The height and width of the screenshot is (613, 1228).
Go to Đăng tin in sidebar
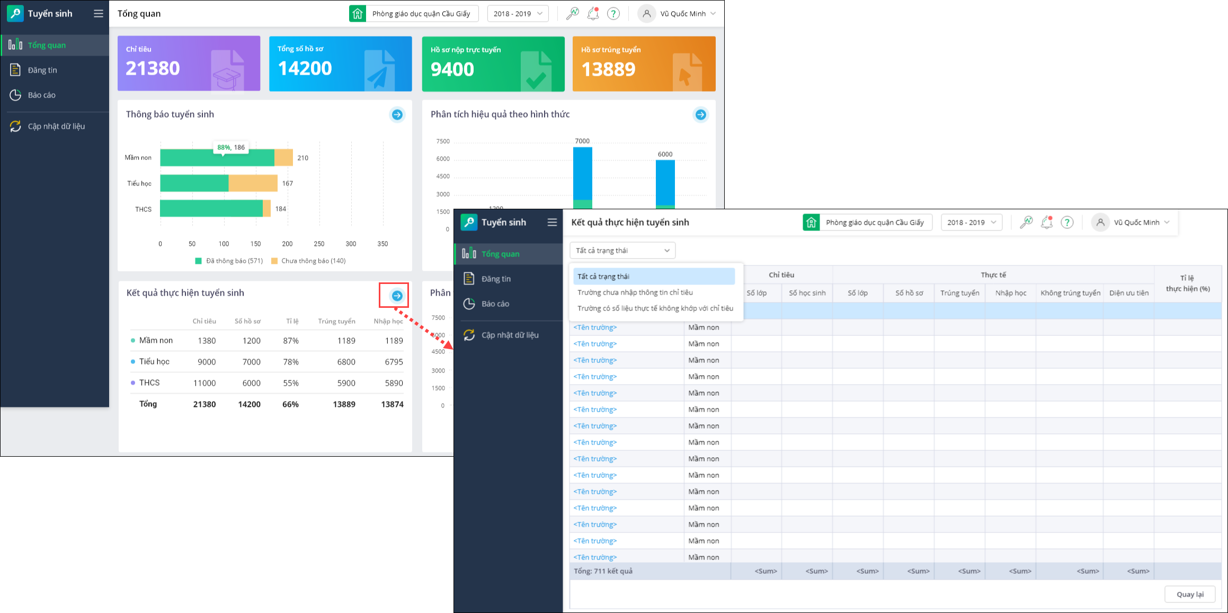pyautogui.click(x=42, y=70)
